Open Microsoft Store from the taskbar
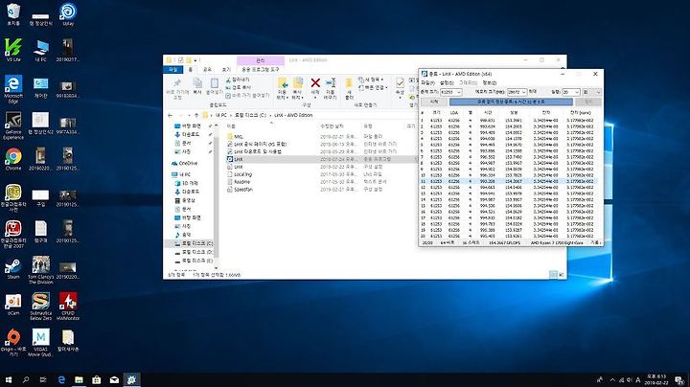This screenshot has width=690, height=387. click(97, 379)
